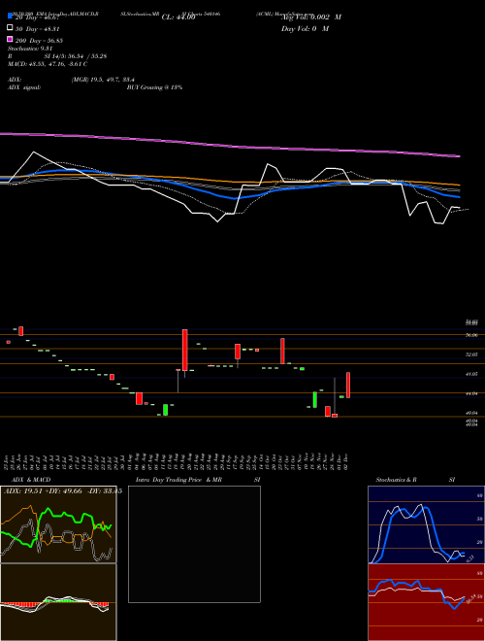
Task: Open the ADX indicator chart panel
Action: [58, 524]
